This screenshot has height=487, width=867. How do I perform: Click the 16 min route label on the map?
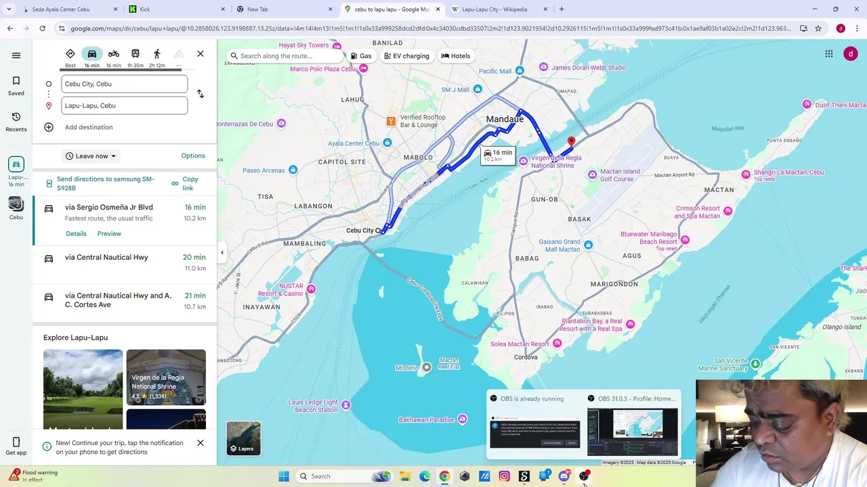498,156
